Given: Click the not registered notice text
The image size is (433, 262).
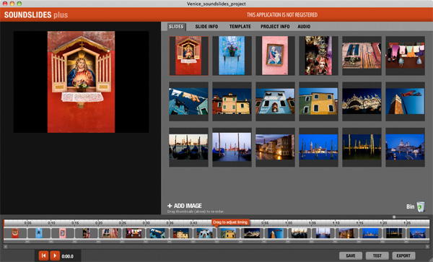Looking at the screenshot, I should click(x=282, y=15).
